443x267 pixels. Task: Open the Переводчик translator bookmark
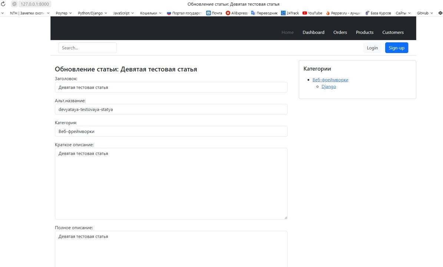[264, 13]
